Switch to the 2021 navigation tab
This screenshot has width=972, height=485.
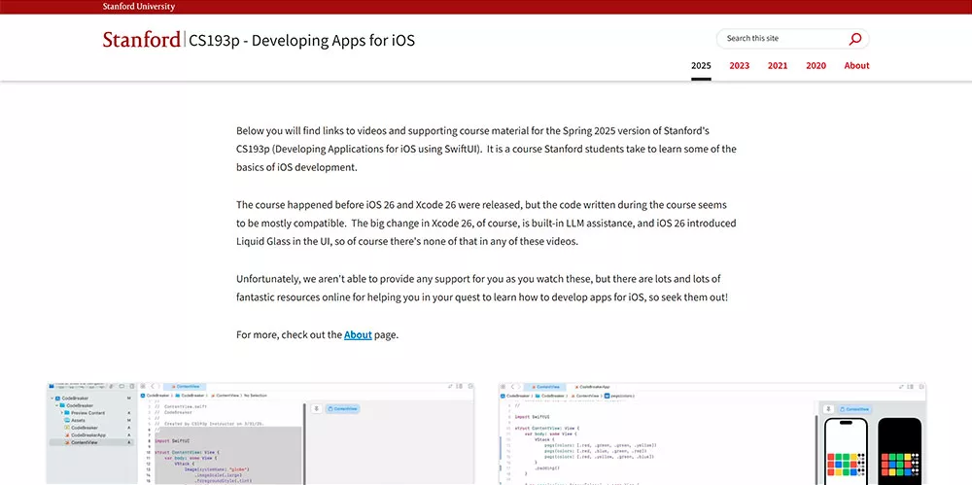(x=778, y=66)
